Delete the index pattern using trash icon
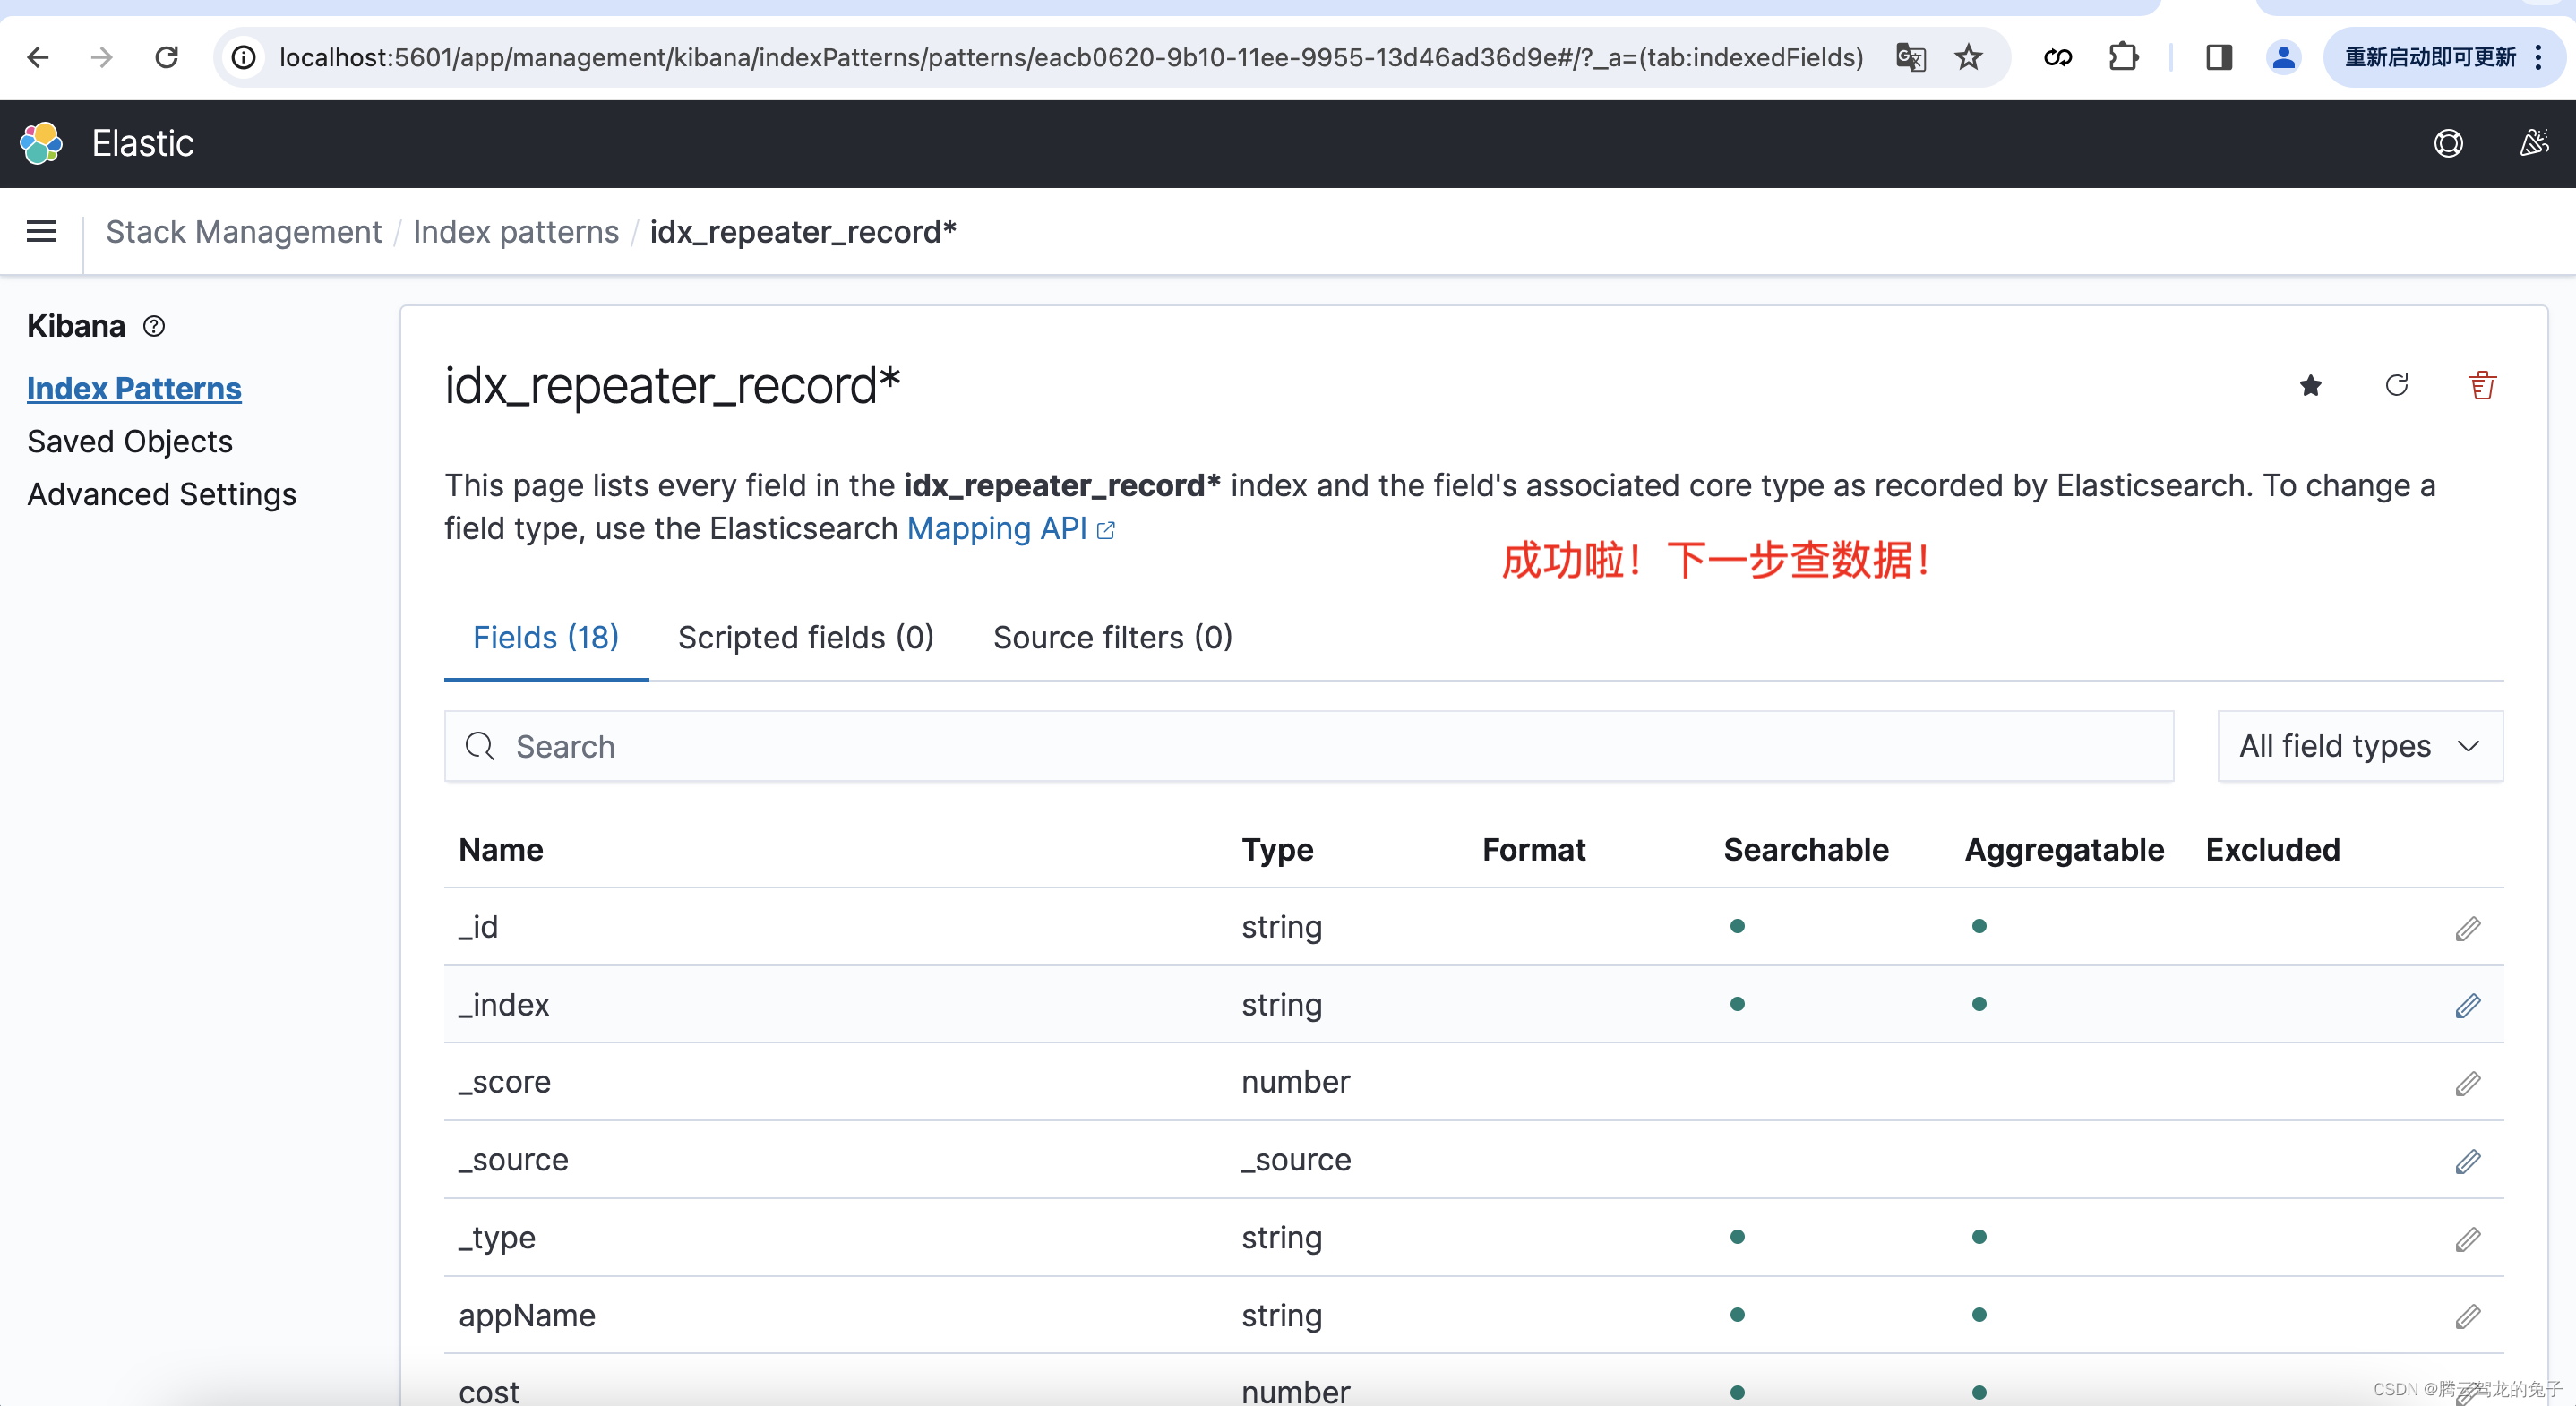2576x1406 pixels. [x=2482, y=385]
